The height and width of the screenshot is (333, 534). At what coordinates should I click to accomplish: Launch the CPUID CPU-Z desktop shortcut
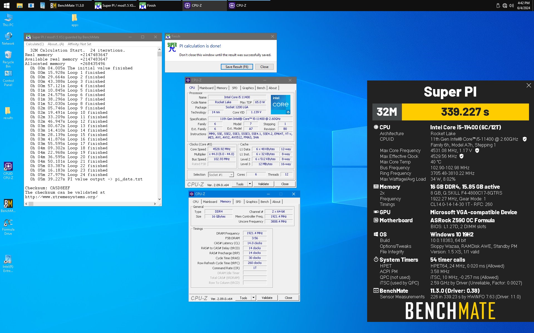[8, 171]
